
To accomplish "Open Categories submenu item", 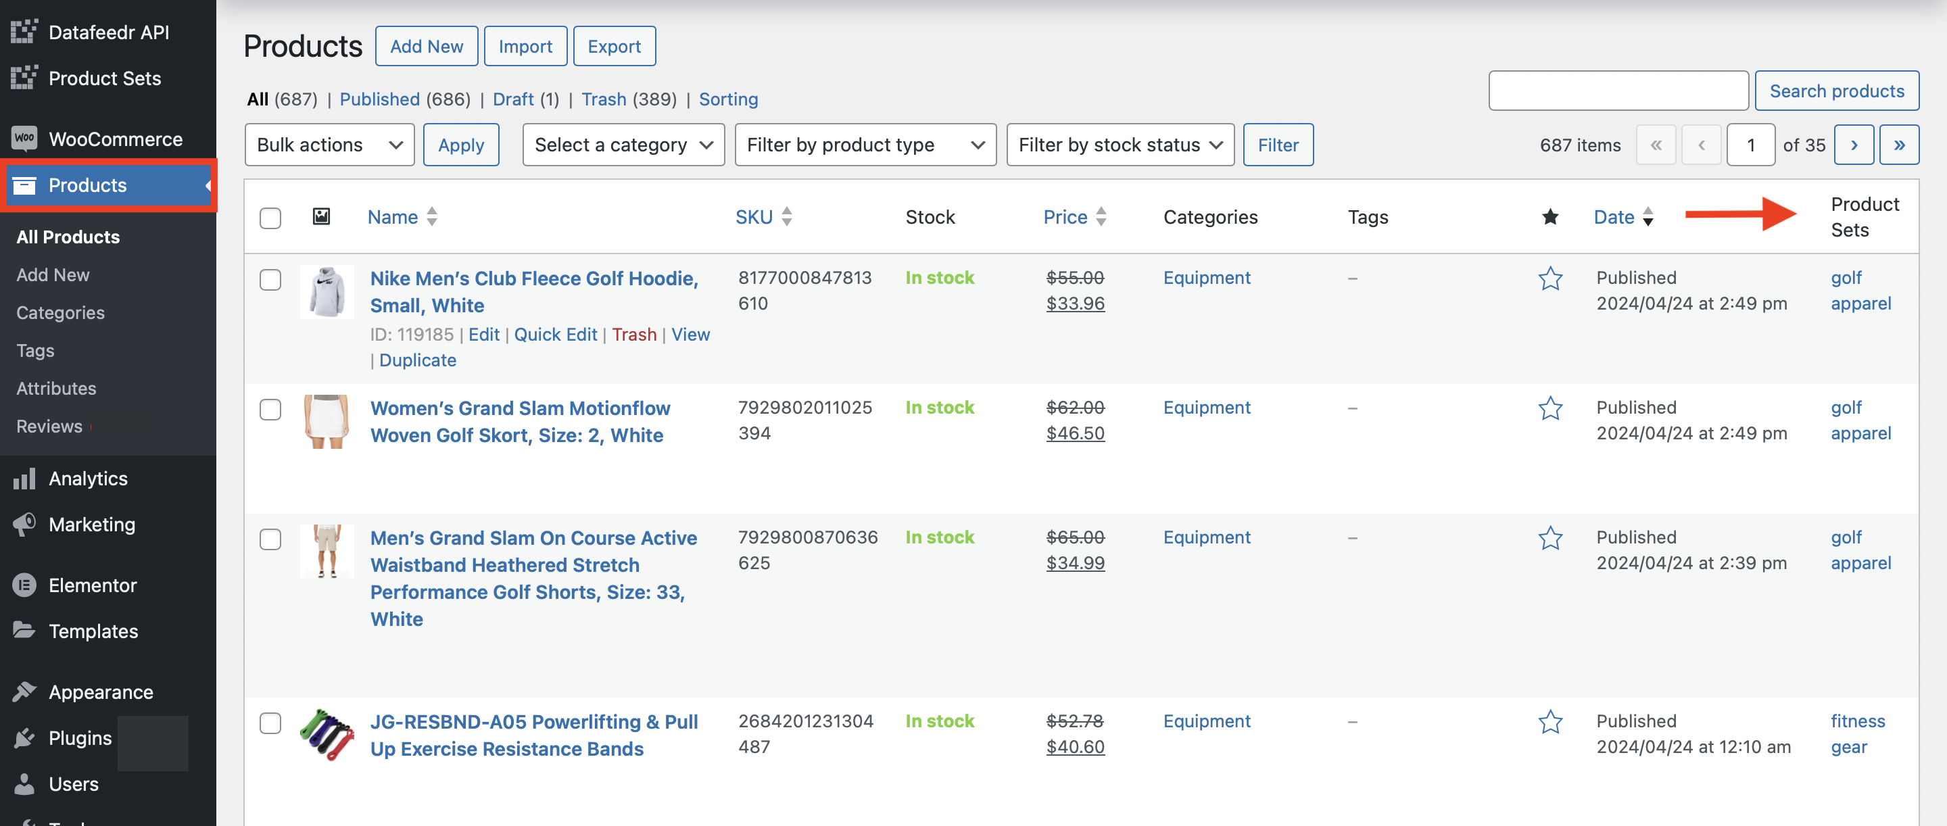I will pos(60,312).
